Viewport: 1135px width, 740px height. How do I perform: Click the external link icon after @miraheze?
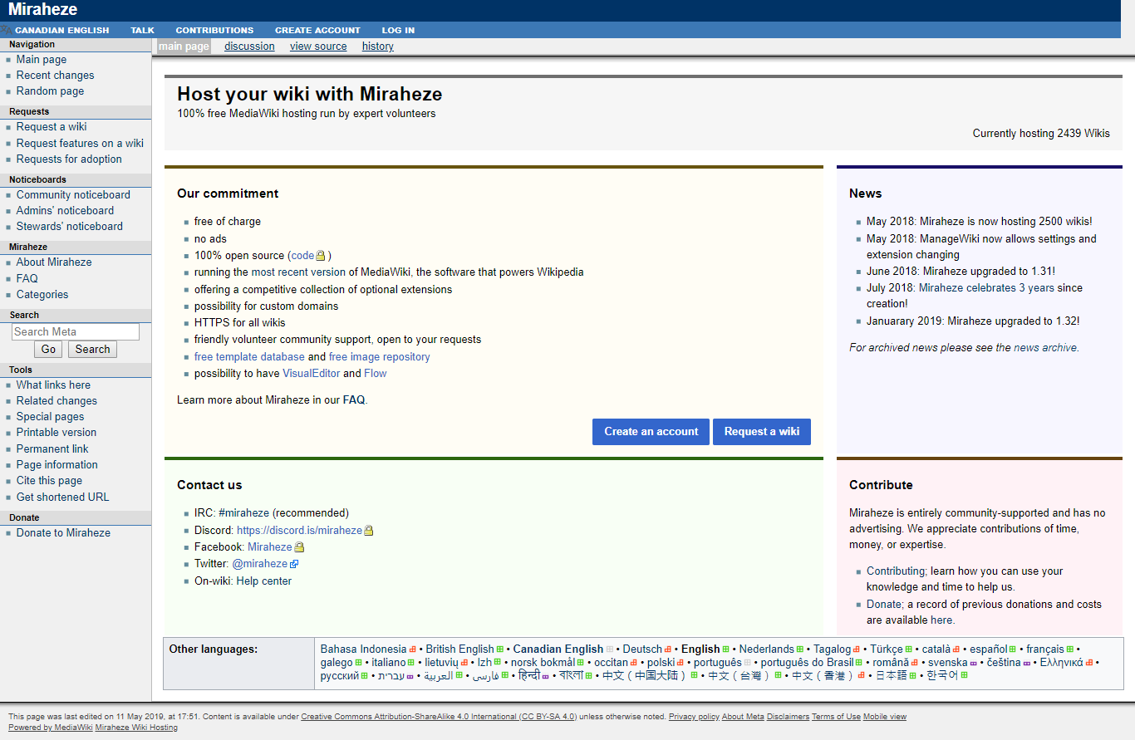tap(294, 564)
